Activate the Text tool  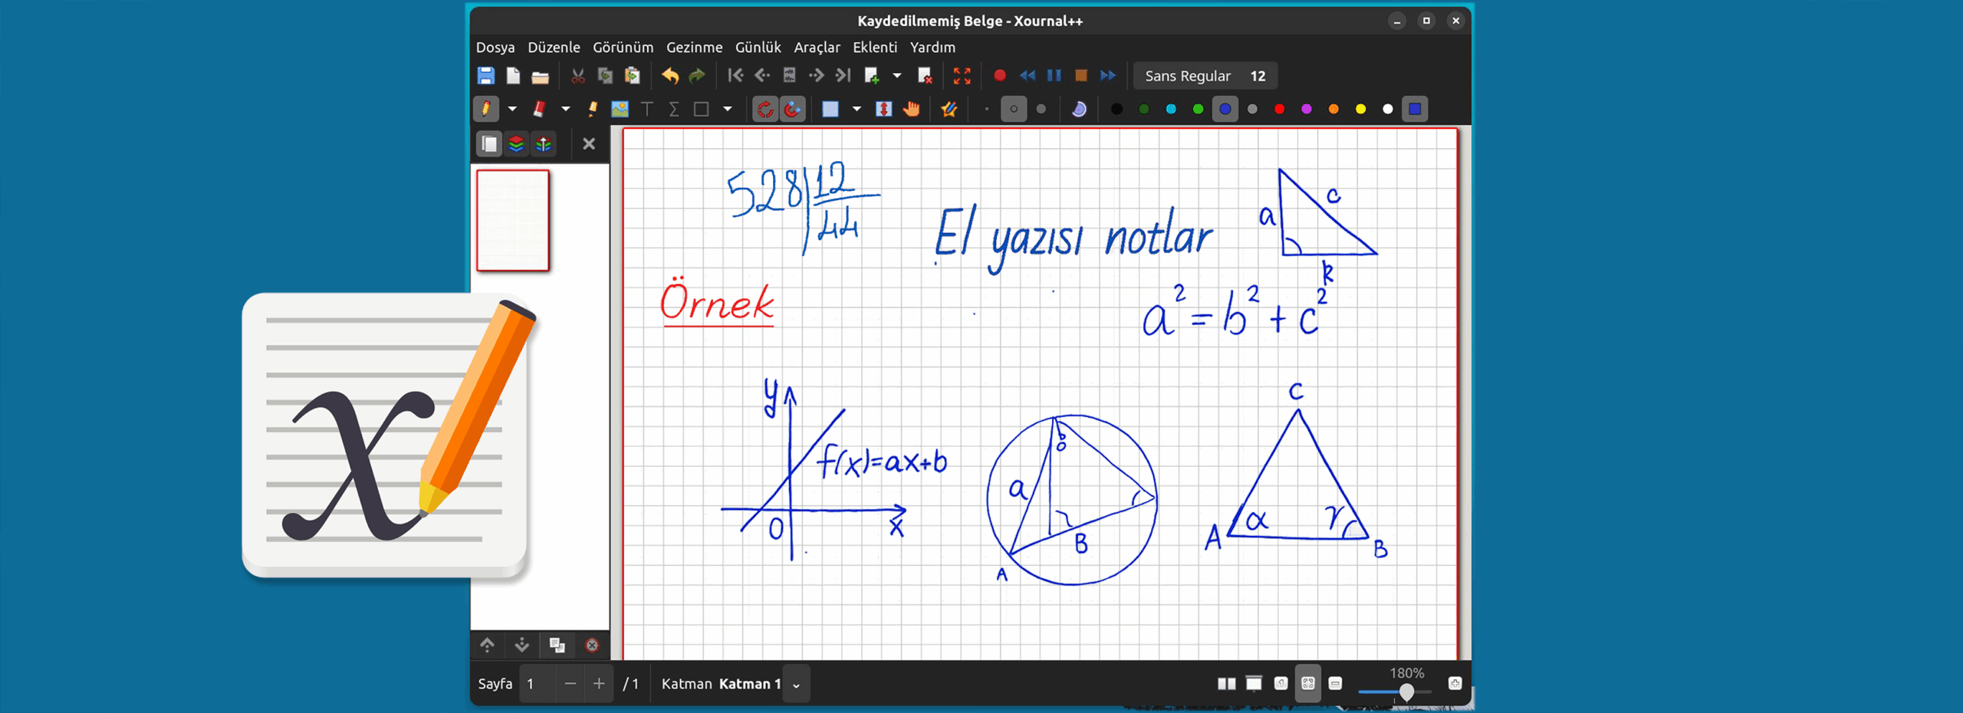[647, 110]
